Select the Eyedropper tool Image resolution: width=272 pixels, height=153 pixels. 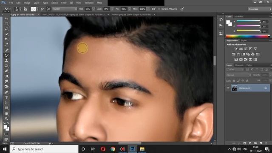point(6,44)
